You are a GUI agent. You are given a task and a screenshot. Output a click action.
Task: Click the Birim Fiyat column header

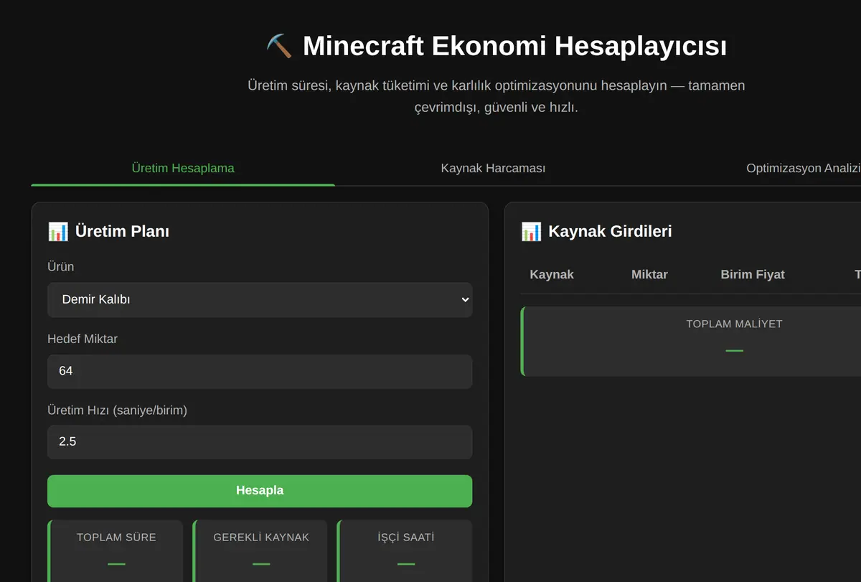coord(753,274)
